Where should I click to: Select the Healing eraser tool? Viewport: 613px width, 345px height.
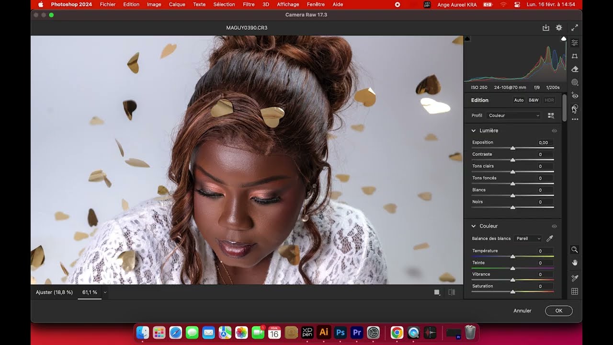pyautogui.click(x=575, y=69)
